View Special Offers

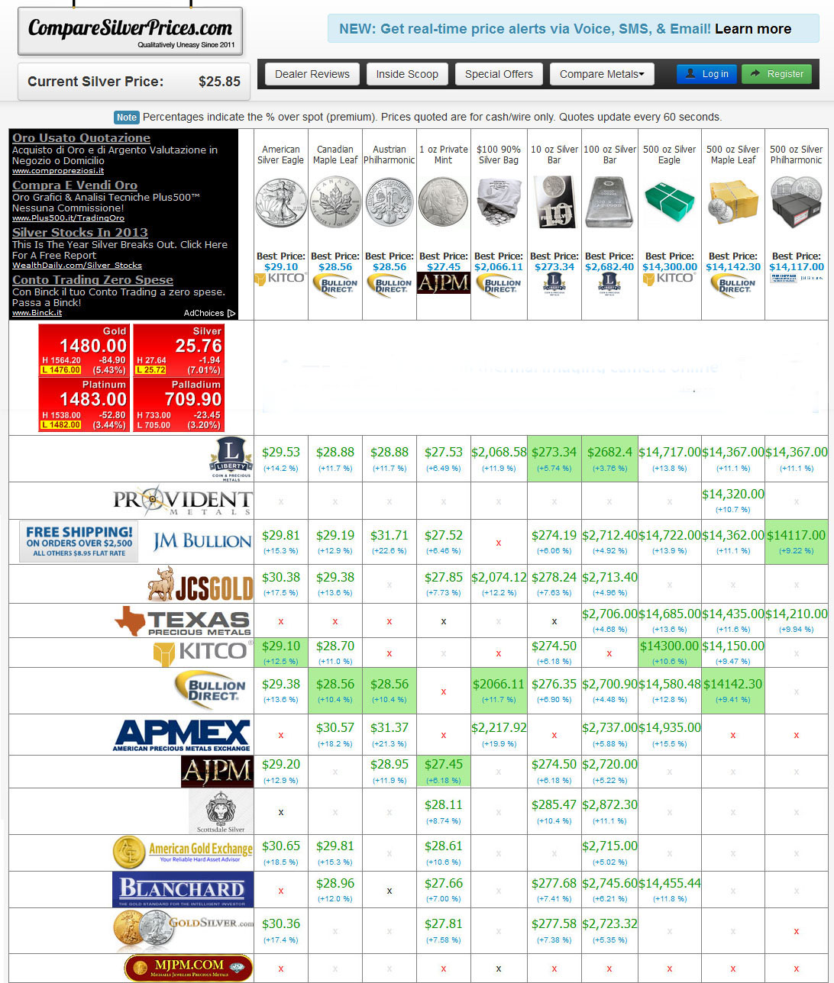pyautogui.click(x=499, y=74)
